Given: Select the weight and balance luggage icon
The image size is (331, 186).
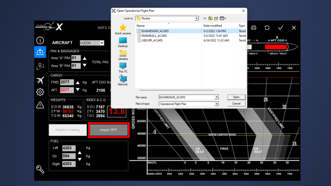Looking at the screenshot, I should coord(40,52).
